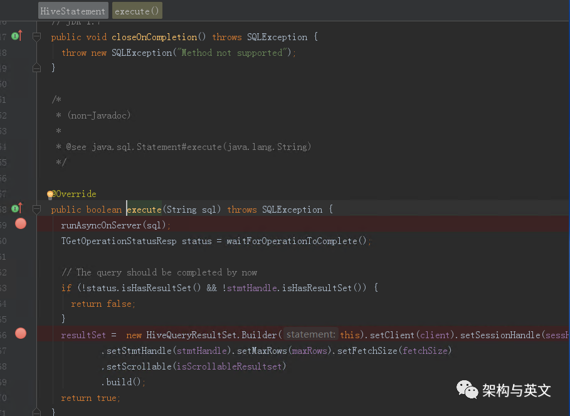This screenshot has width=570, height=416.
Task: Click fold end marker at bottom of execute
Action: 37,412
